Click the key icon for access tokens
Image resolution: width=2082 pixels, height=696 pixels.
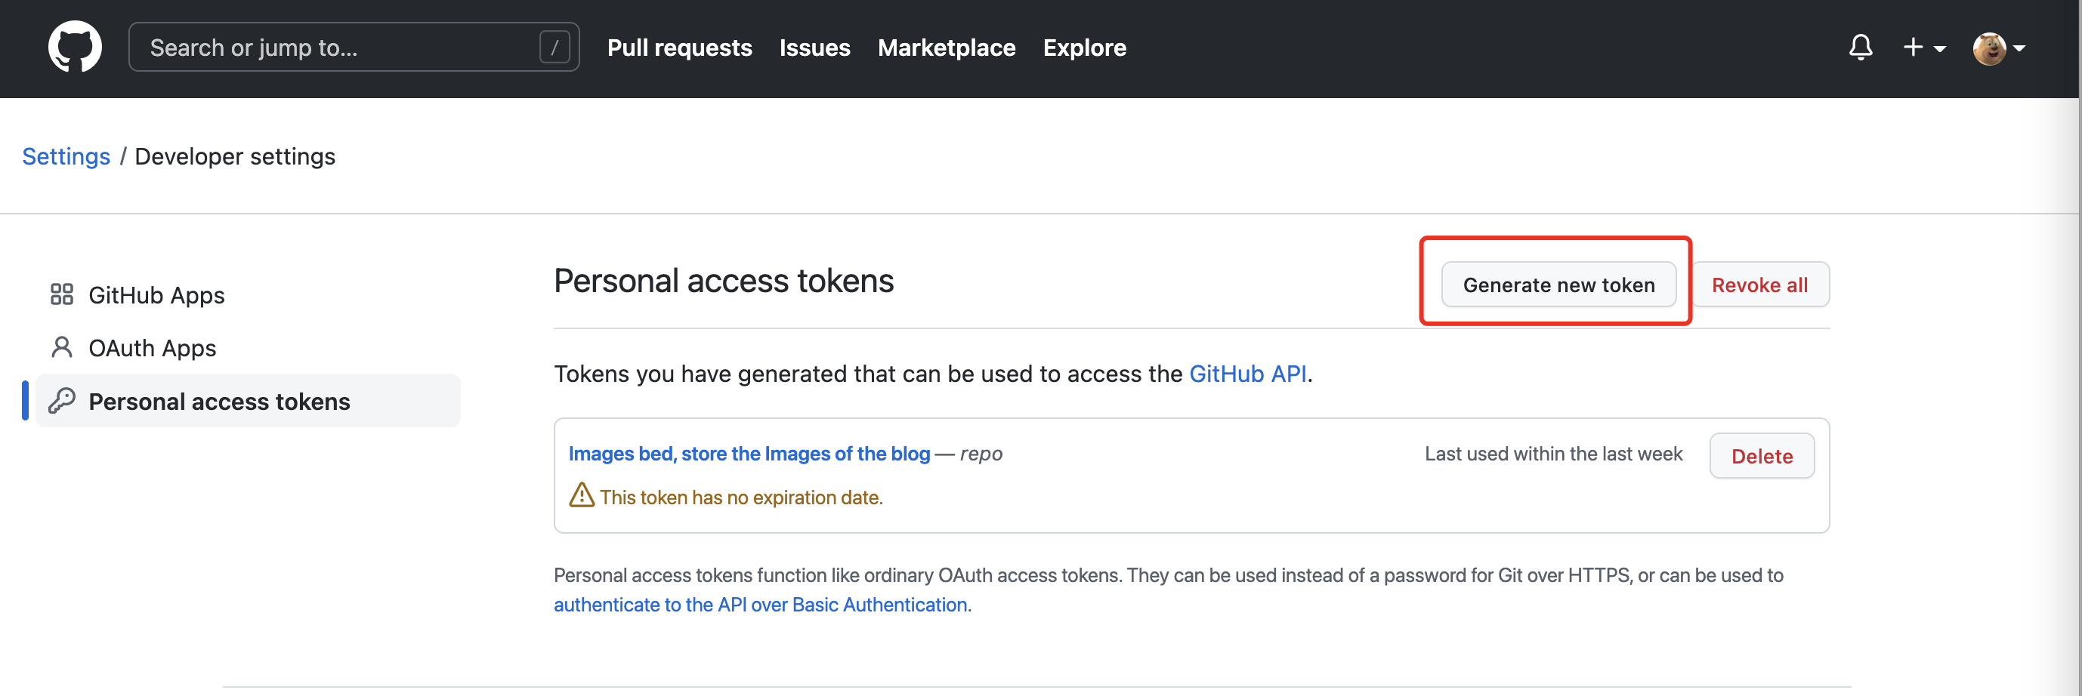click(61, 401)
